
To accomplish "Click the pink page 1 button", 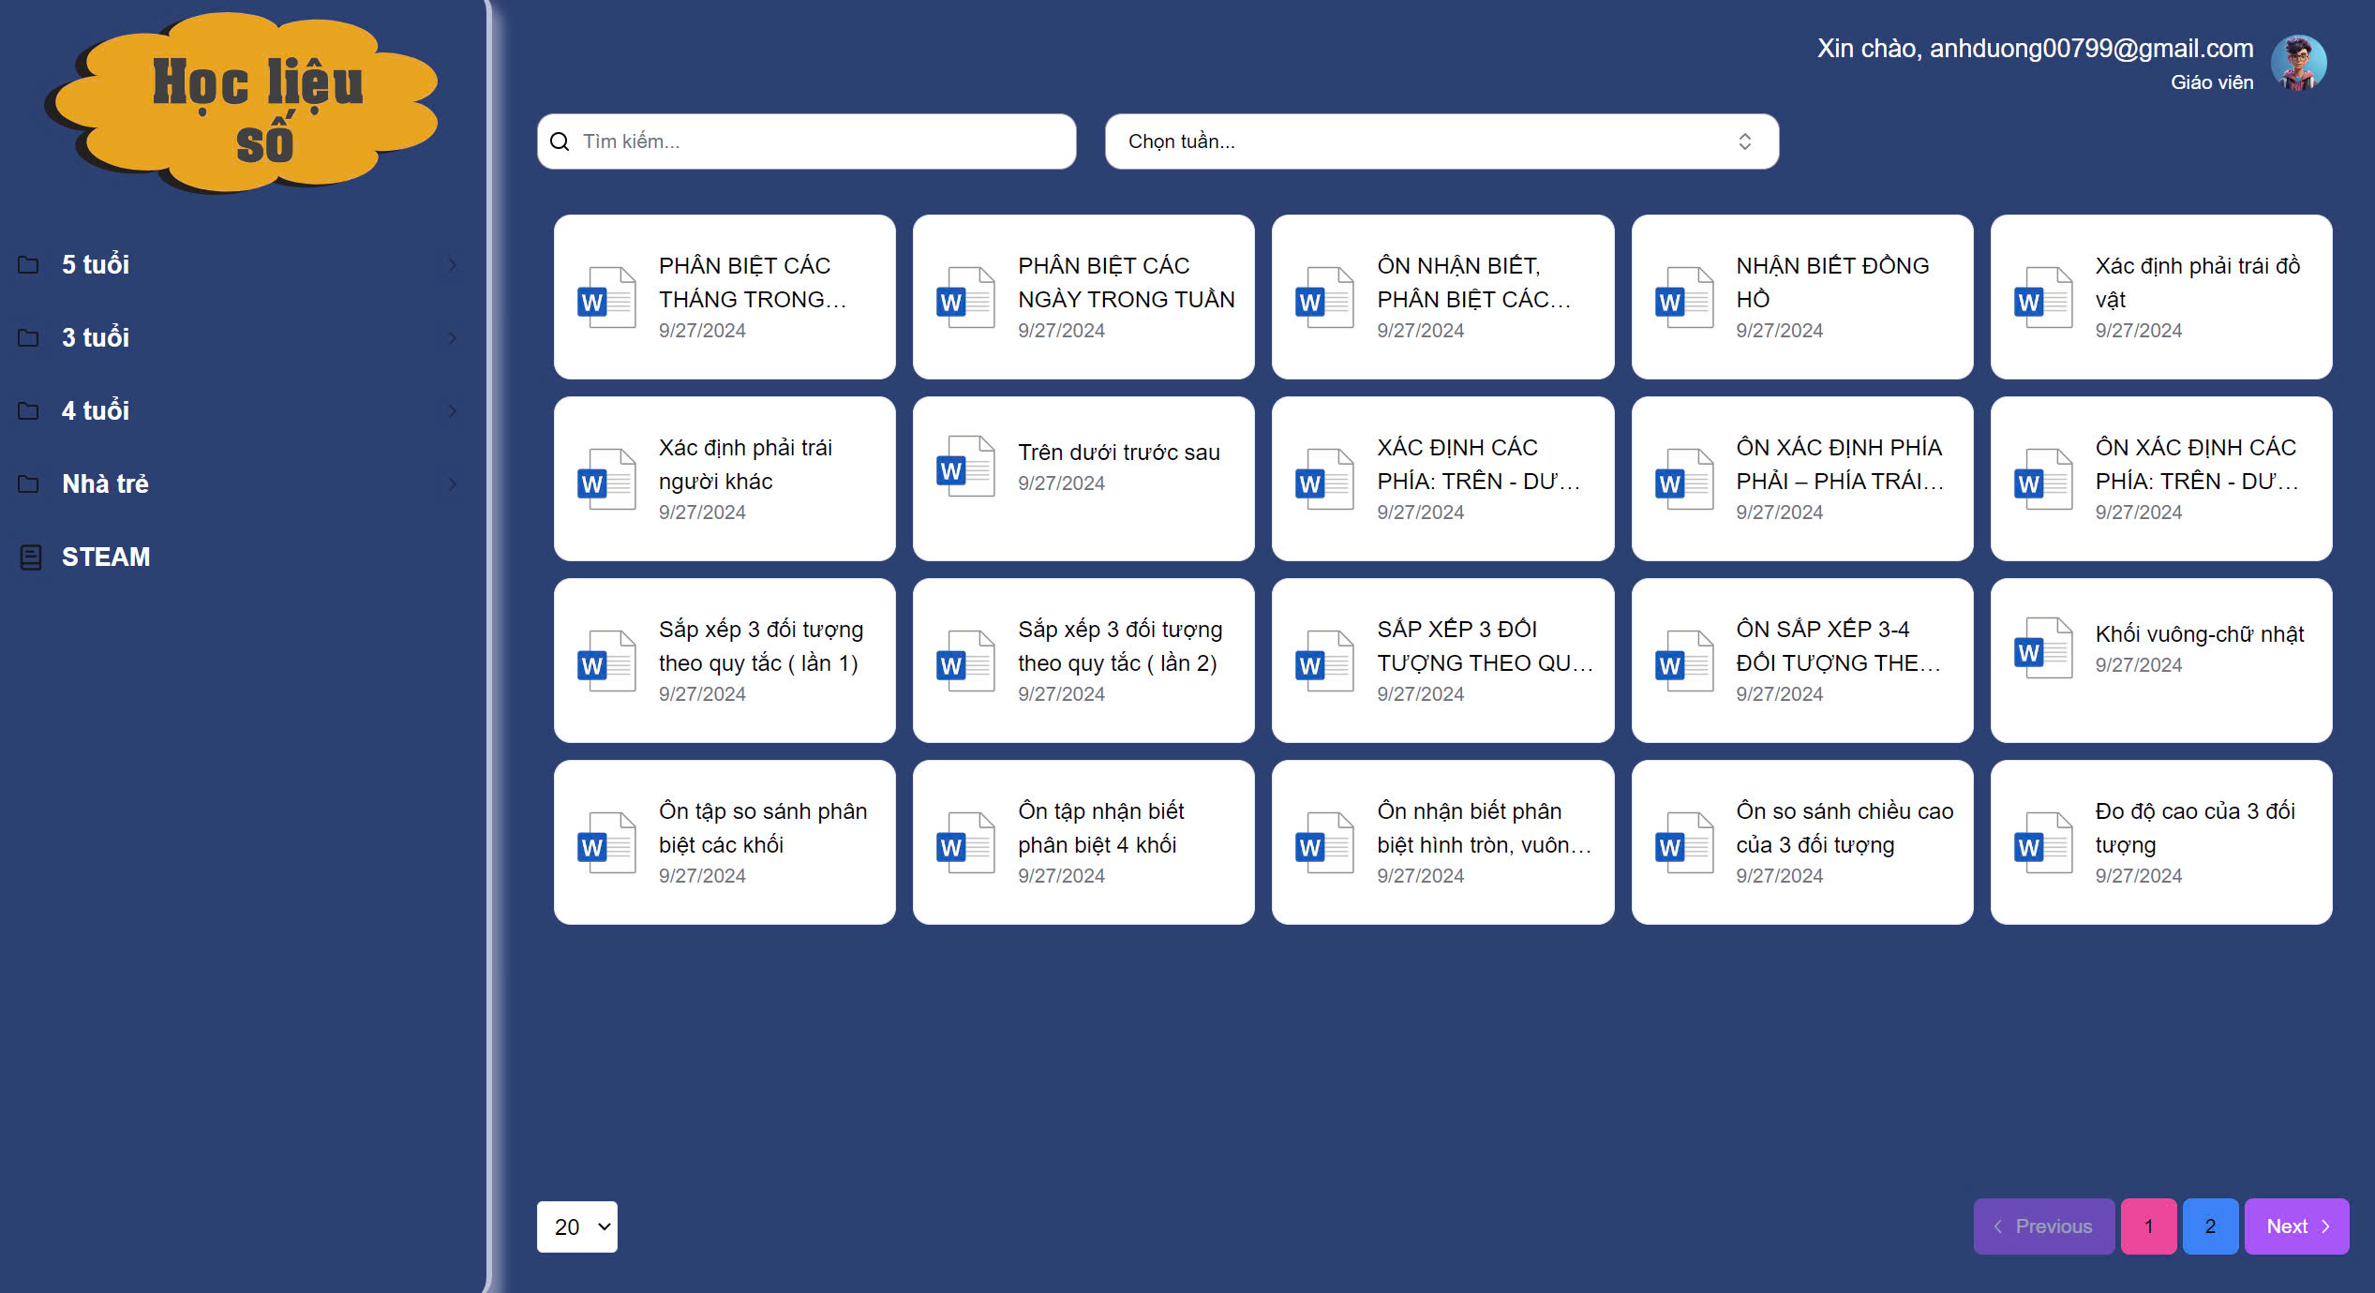I will pyautogui.click(x=2147, y=1226).
